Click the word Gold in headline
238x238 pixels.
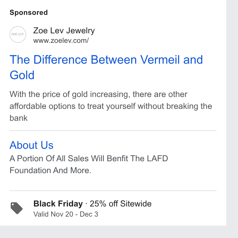point(22,75)
